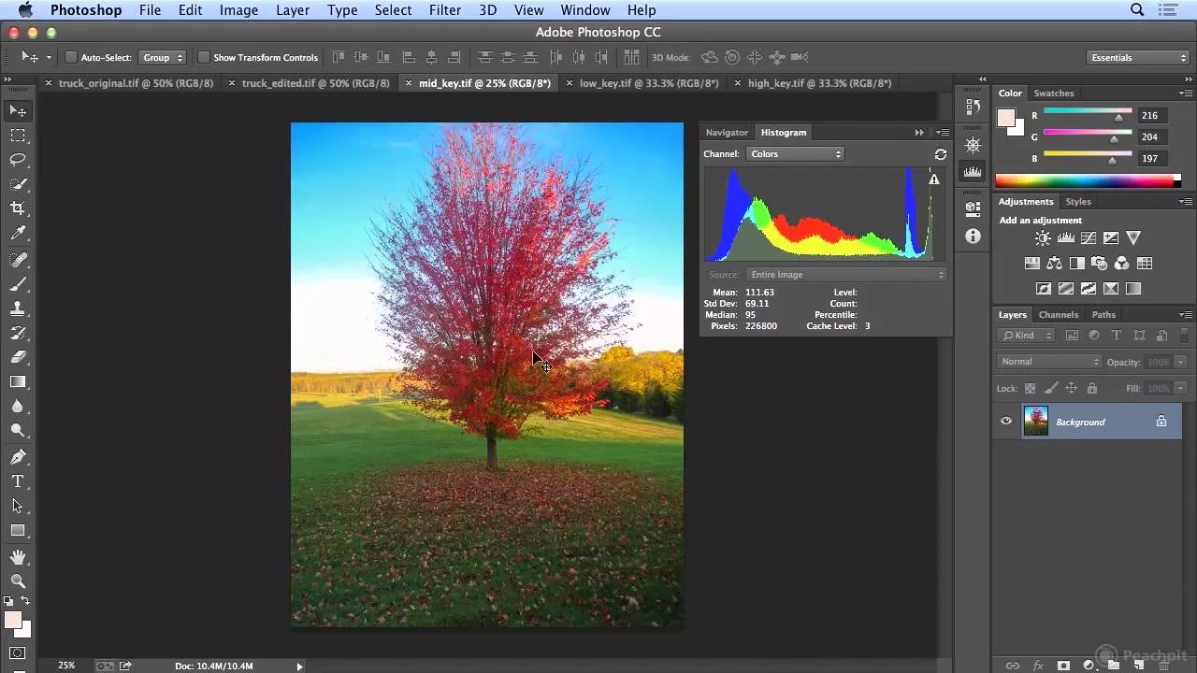Open the Filter menu
The image size is (1197, 673).
coord(444,10)
